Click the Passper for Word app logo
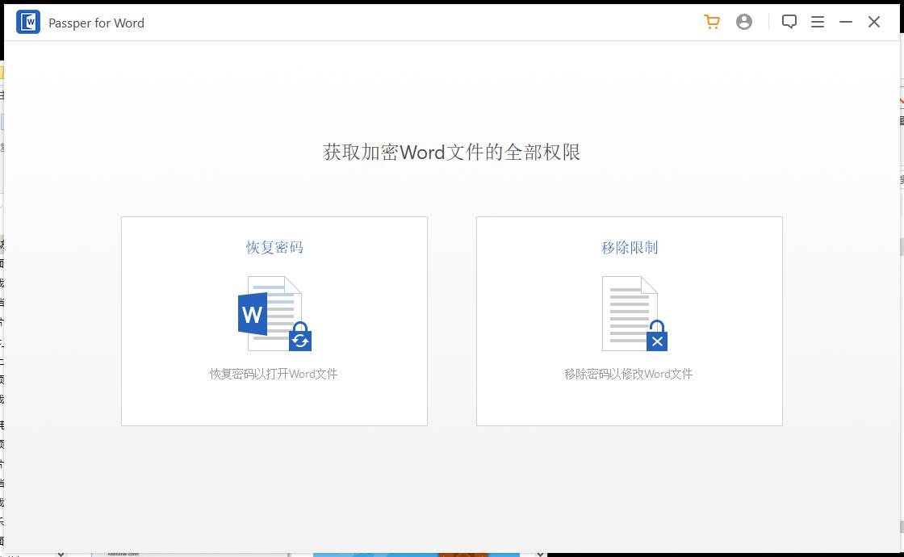Image resolution: width=904 pixels, height=557 pixels. click(28, 23)
